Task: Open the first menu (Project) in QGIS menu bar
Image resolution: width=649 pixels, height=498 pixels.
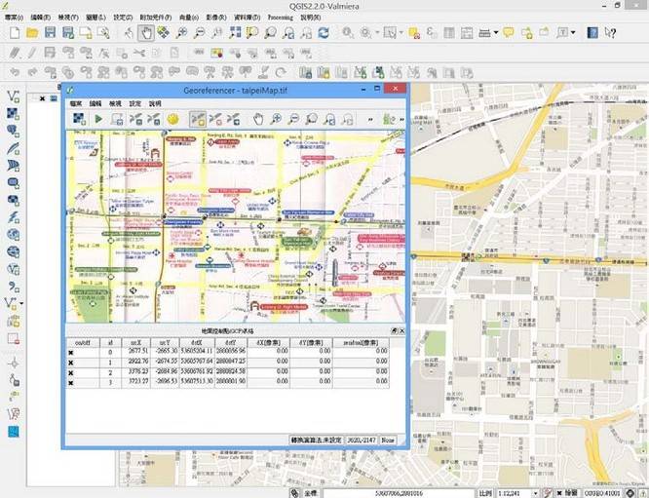Action: [x=14, y=18]
